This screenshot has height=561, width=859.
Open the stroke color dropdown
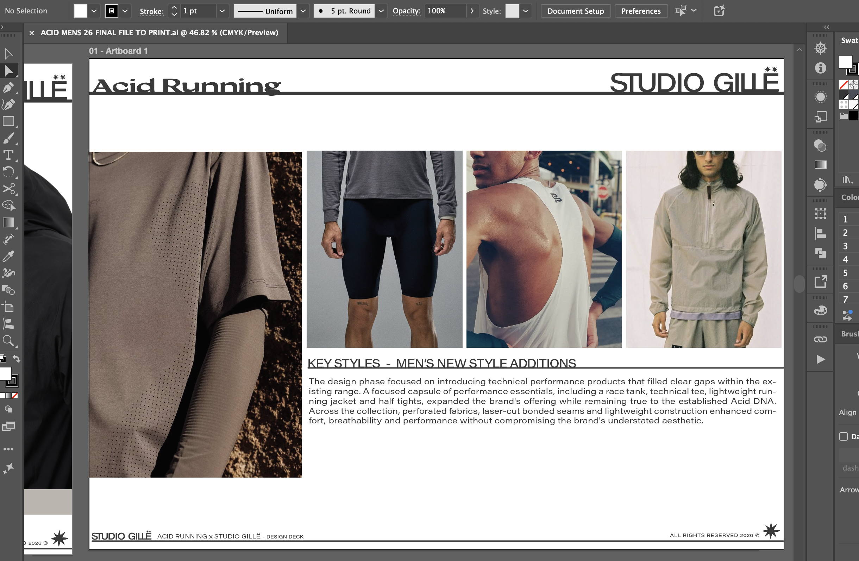pos(125,11)
